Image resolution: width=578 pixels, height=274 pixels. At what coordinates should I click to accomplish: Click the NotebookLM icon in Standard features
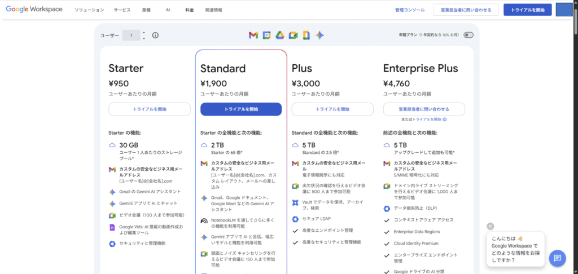coord(204,221)
